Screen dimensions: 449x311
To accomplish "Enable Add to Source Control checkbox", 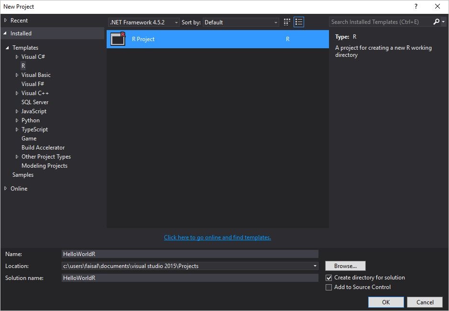I will pos(329,287).
